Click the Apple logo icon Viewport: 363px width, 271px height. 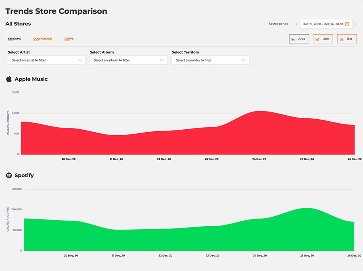(9, 79)
